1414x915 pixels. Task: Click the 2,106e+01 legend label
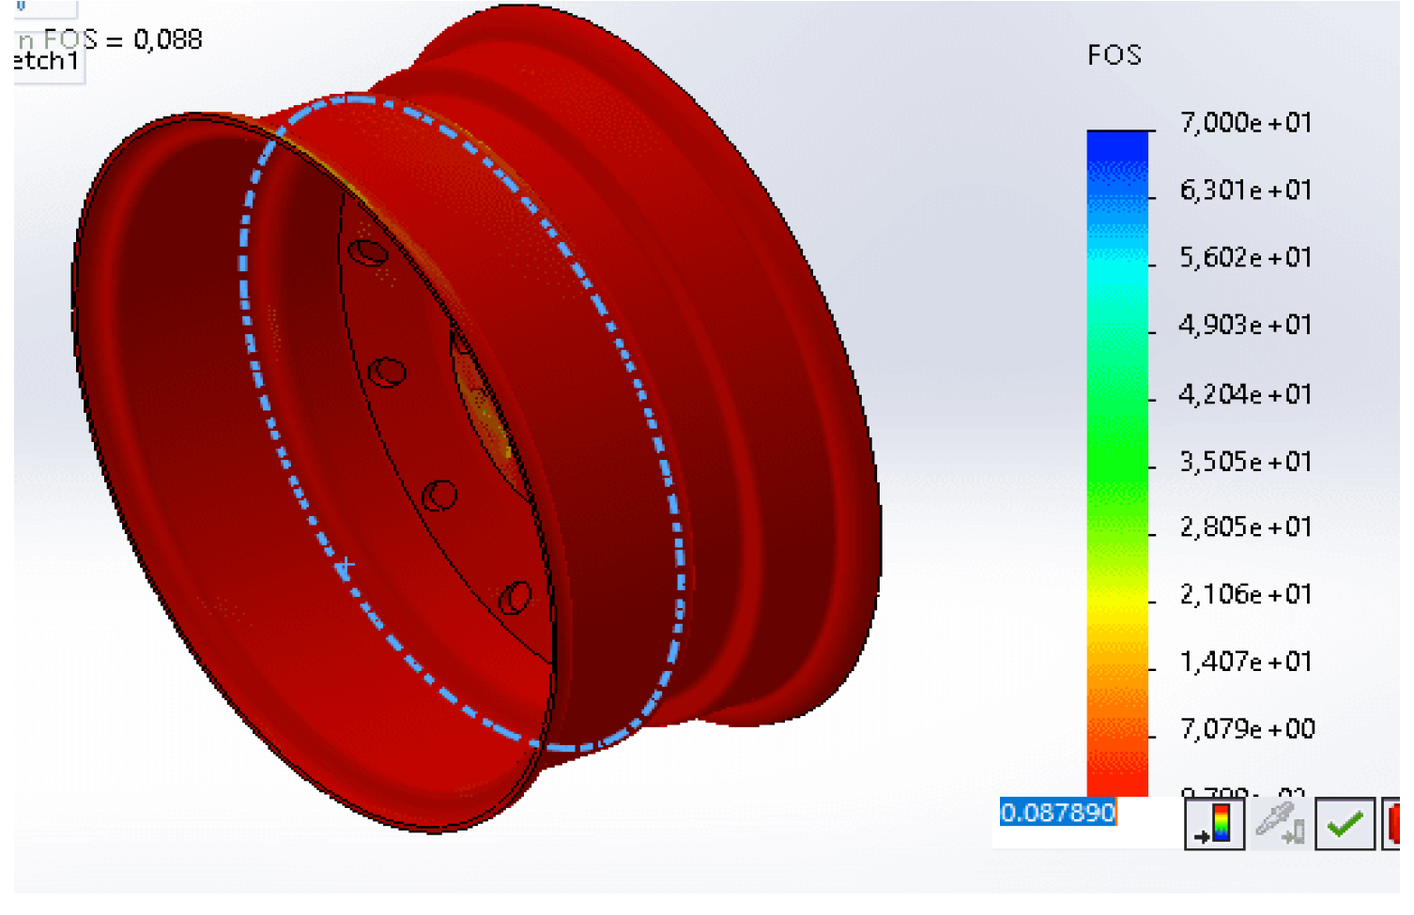tap(1245, 595)
